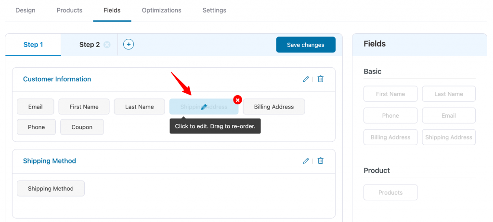This screenshot has height=222, width=493.
Task: Delete the Customer Information section via its trash icon
Action: [x=320, y=79]
